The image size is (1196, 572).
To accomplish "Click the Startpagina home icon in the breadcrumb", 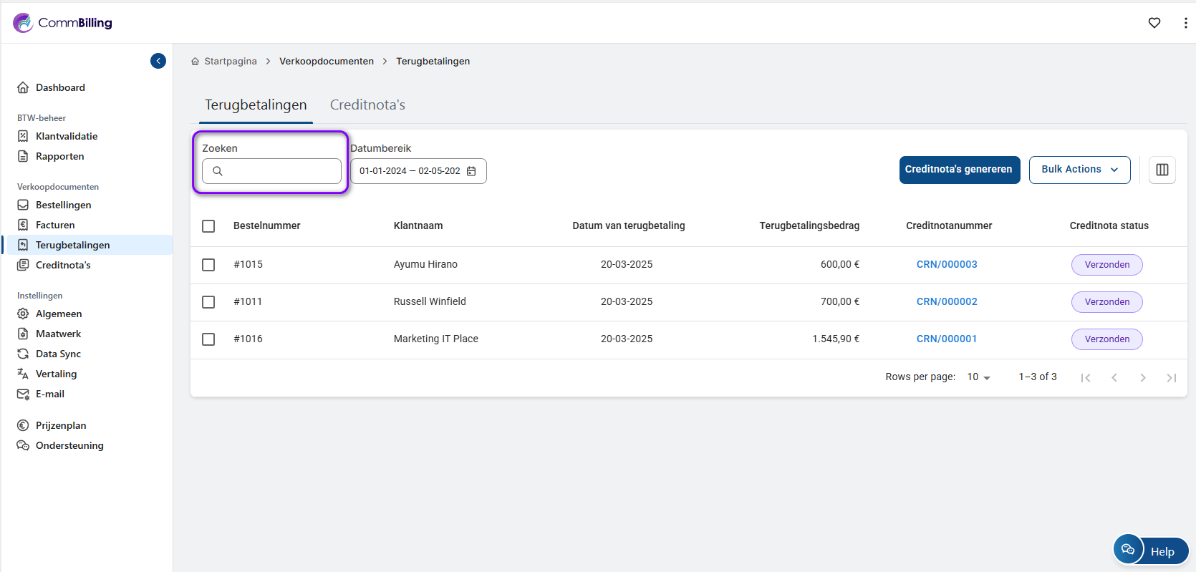I will click(195, 62).
